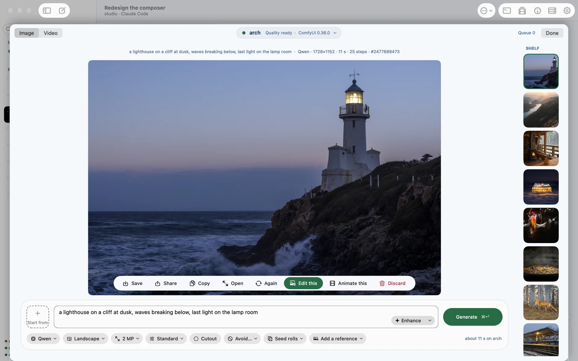This screenshot has width=578, height=361.
Task: Click the Queue 0 indicator
Action: (x=527, y=33)
